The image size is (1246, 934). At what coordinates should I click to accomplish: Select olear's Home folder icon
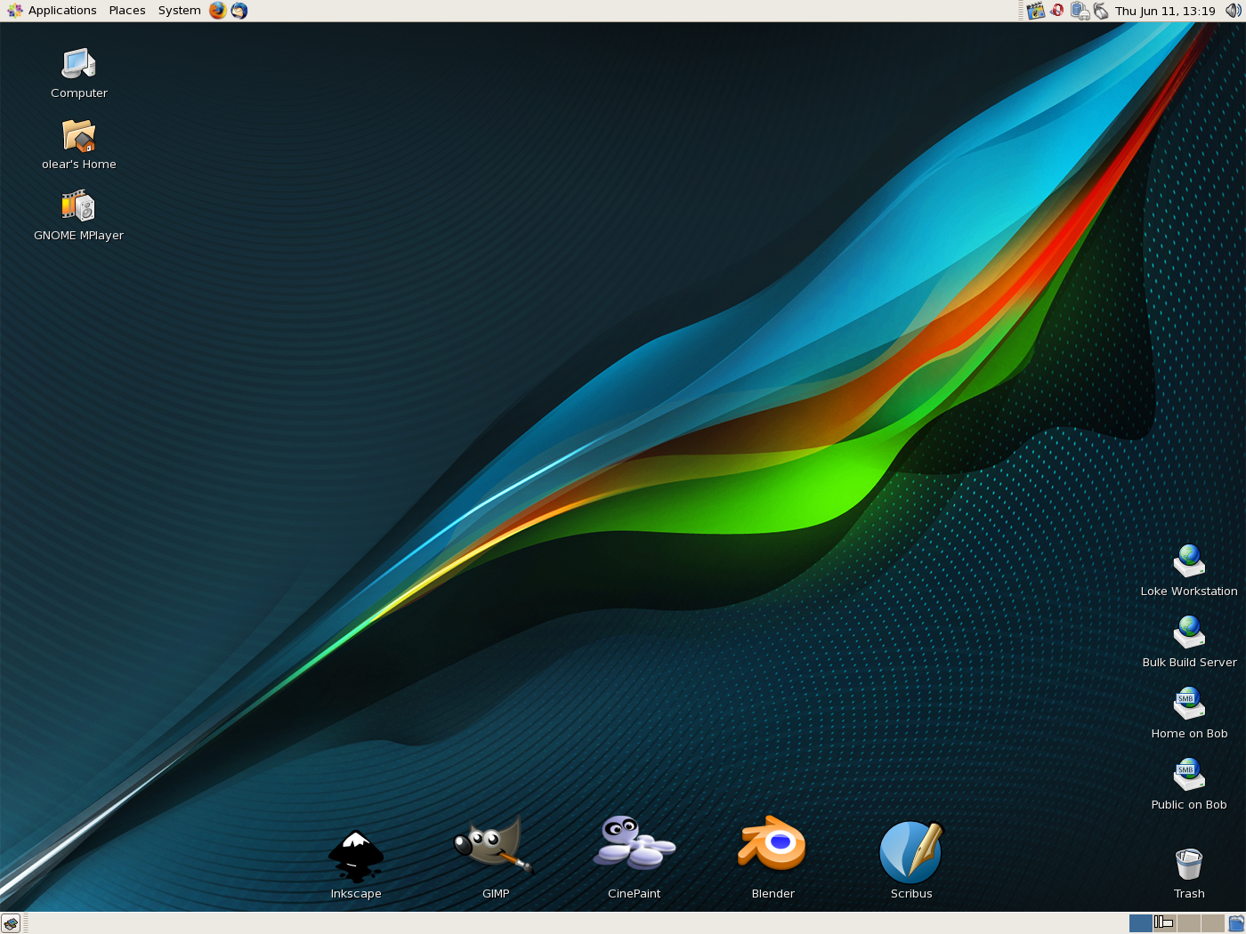78,136
